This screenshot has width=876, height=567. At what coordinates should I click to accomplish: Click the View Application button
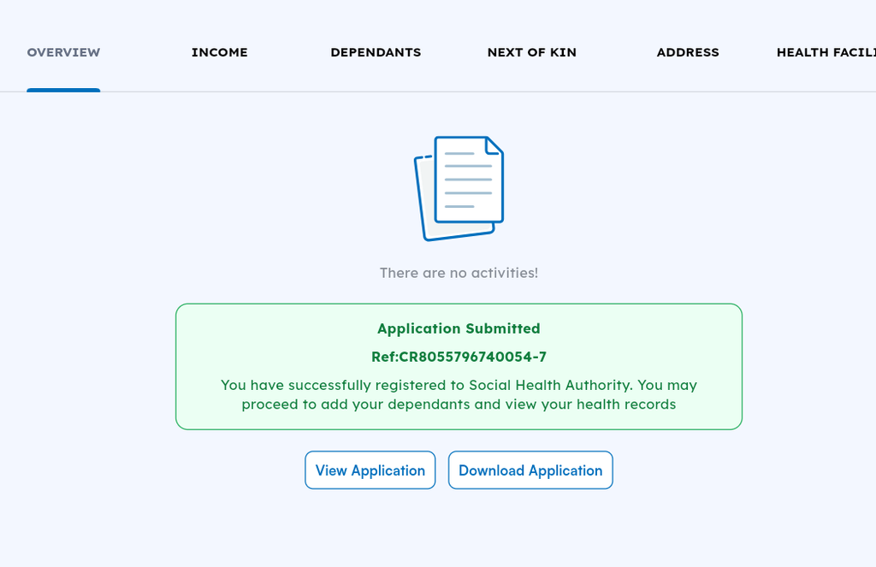coord(370,470)
